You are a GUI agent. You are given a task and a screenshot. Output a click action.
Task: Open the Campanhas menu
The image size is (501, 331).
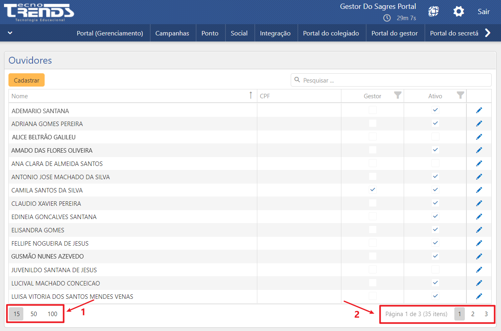(x=172, y=33)
